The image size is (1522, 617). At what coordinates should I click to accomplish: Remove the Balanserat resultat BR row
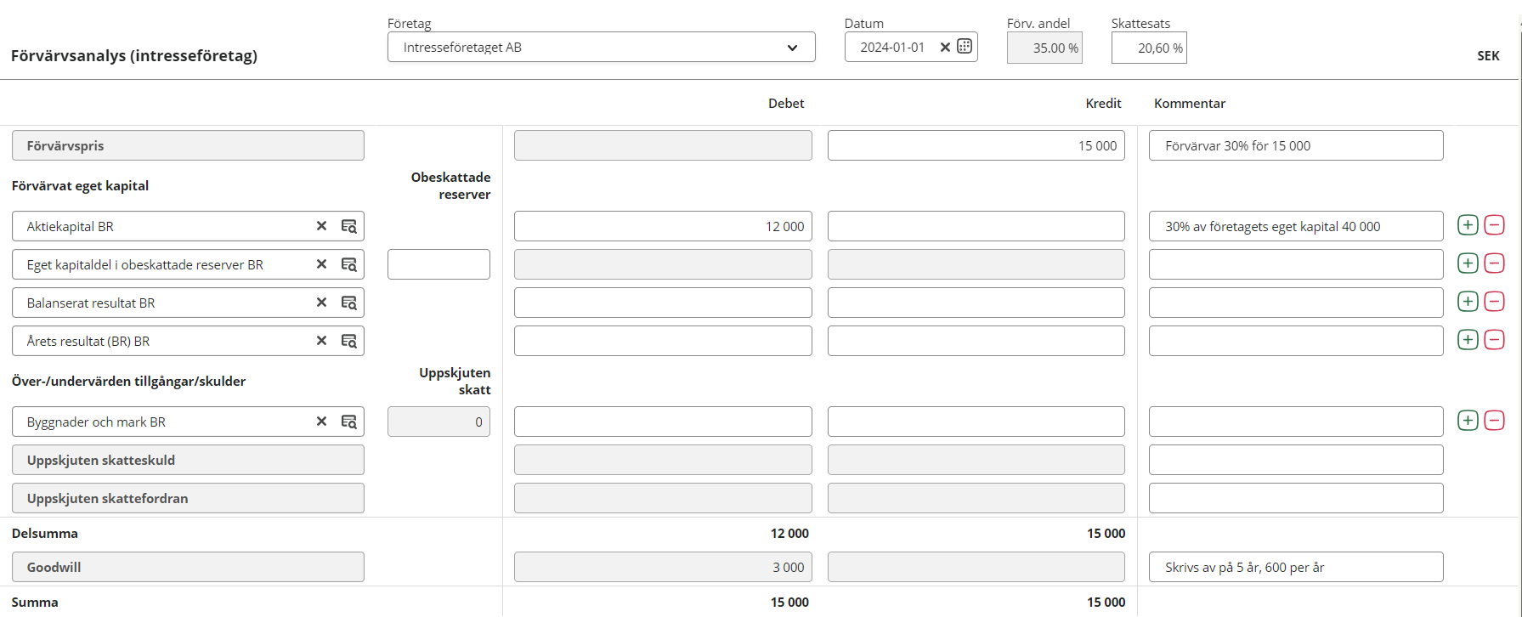pyautogui.click(x=1494, y=302)
